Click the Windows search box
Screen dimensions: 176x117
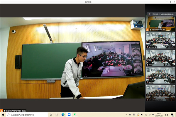[x=27, y=115]
